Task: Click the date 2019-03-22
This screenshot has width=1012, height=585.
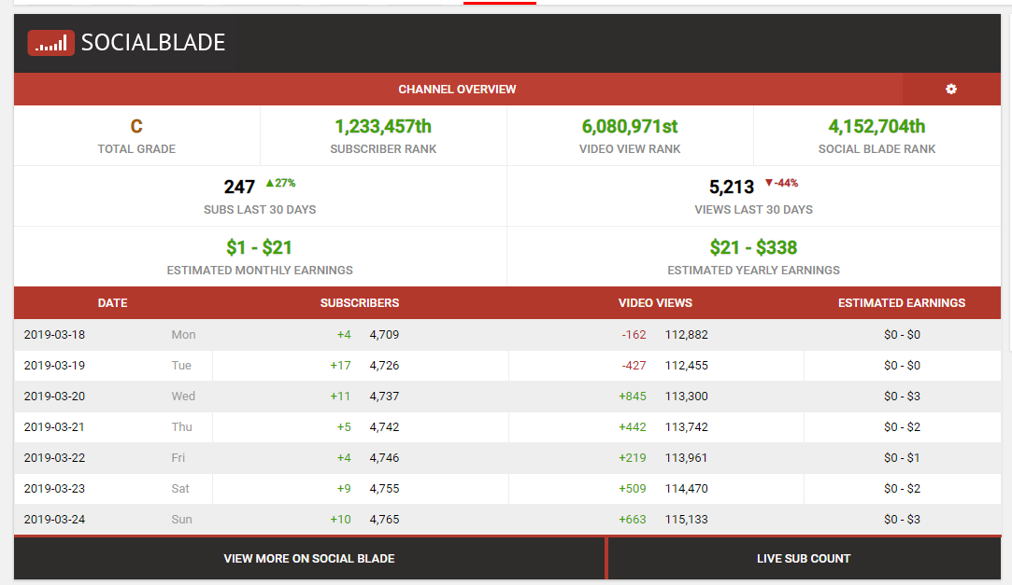Action: point(54,457)
